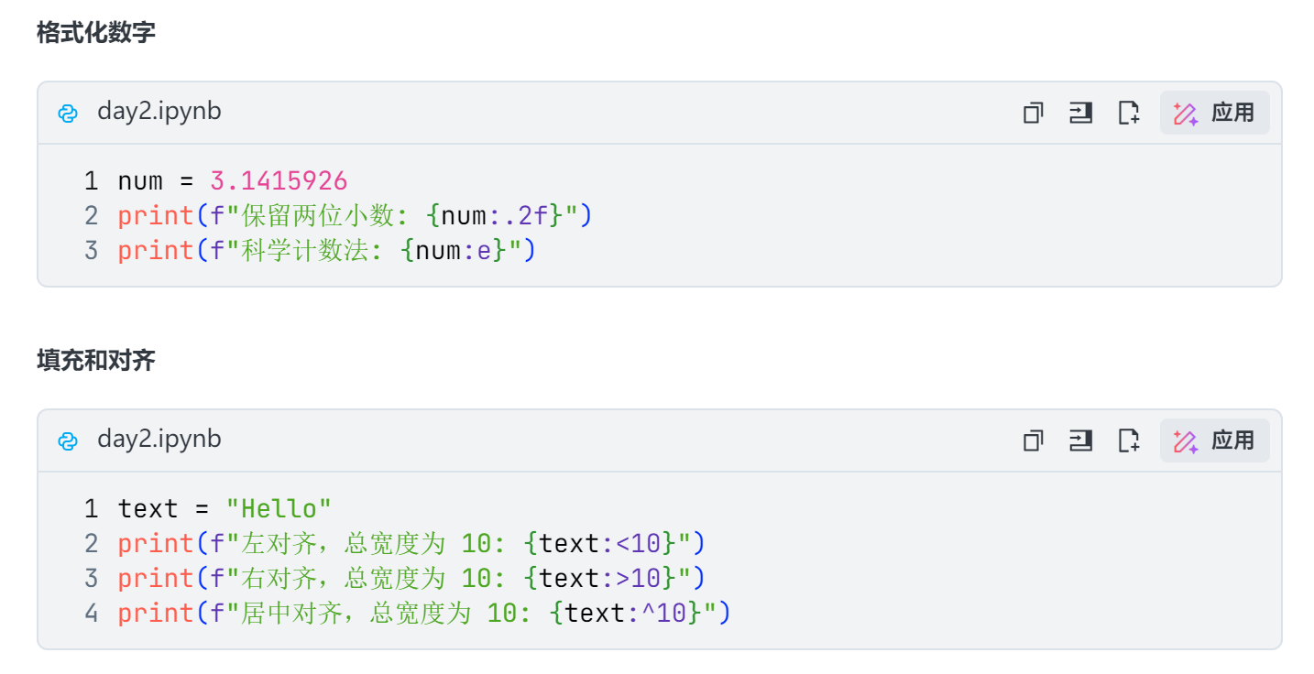Screen dimensions: 1314x674
Task: Copy code from the first day2.ipynb block
Action: click(x=1033, y=112)
